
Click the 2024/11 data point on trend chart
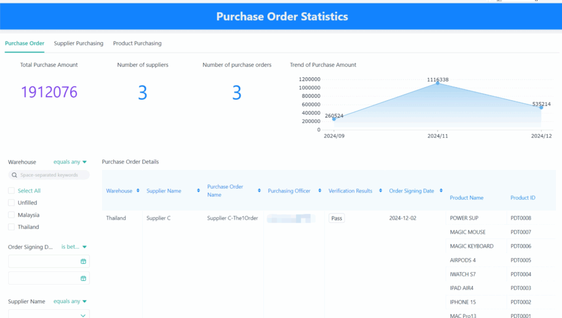click(437, 83)
